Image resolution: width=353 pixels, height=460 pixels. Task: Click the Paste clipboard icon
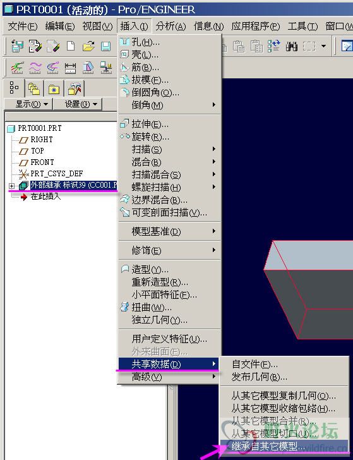tap(239, 46)
